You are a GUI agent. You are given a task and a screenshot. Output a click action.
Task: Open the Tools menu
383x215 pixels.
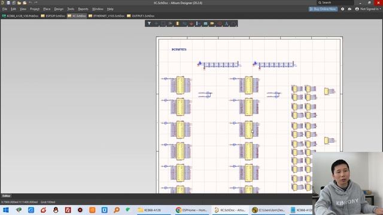tap(71, 9)
